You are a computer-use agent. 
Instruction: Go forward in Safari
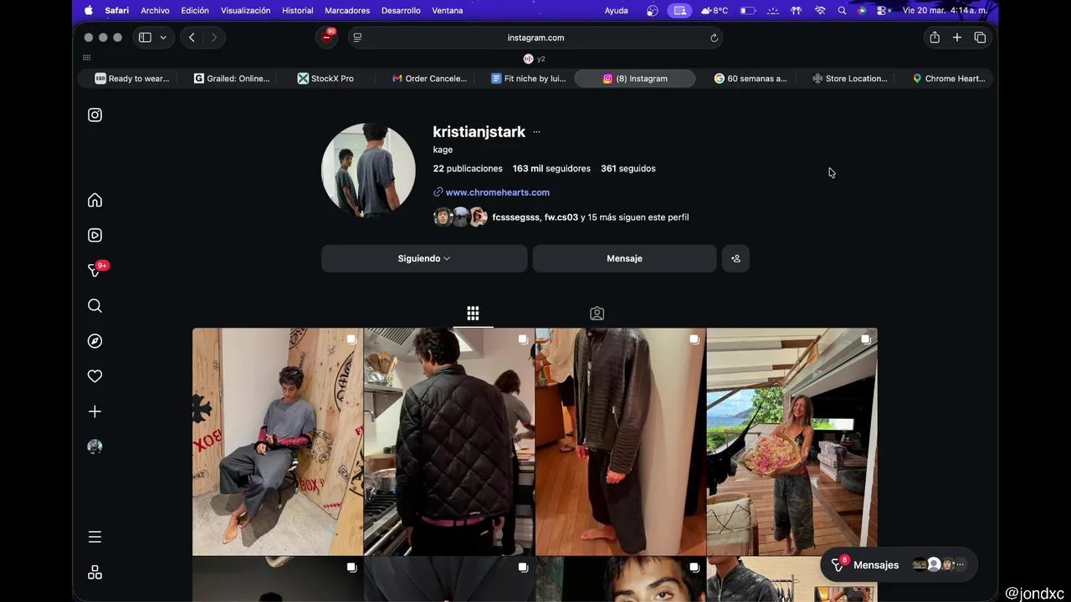(x=214, y=38)
